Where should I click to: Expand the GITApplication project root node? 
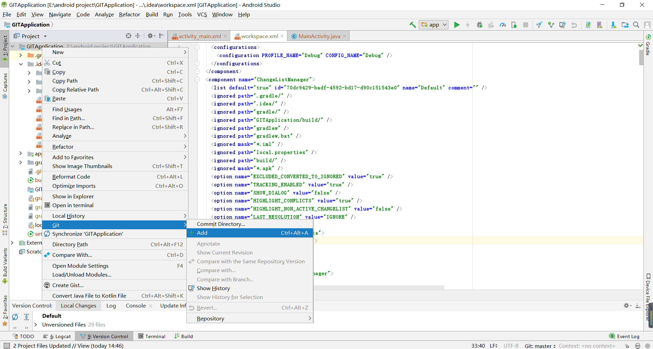[x=13, y=46]
